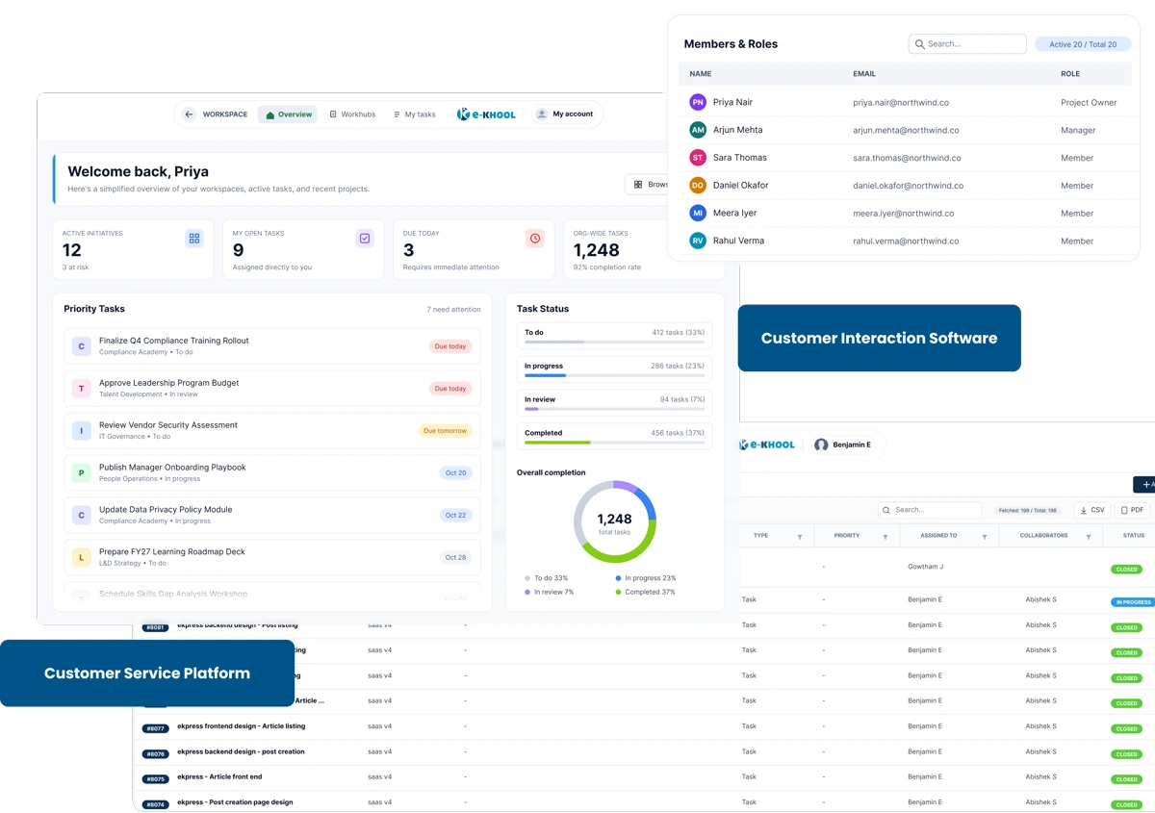Open the TYPE column filter

coord(800,537)
